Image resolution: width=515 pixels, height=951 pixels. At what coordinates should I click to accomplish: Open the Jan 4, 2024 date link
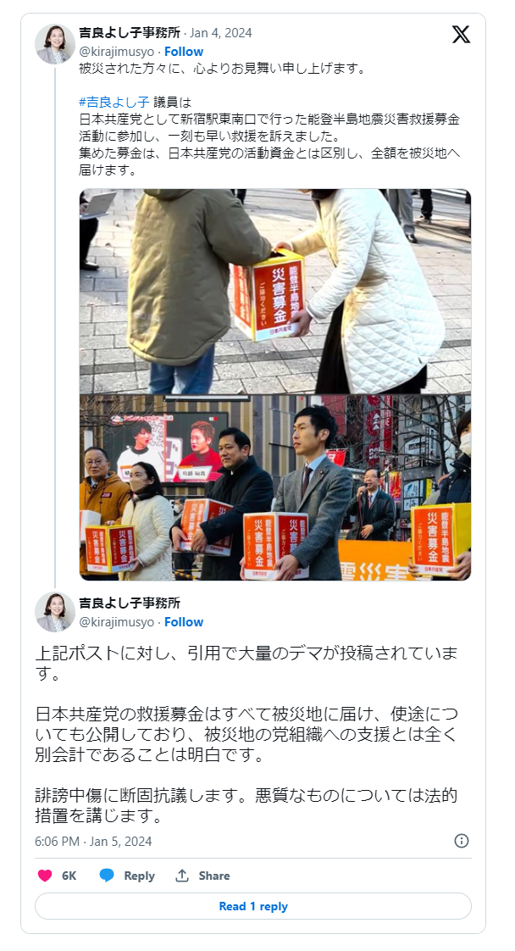[x=220, y=33]
